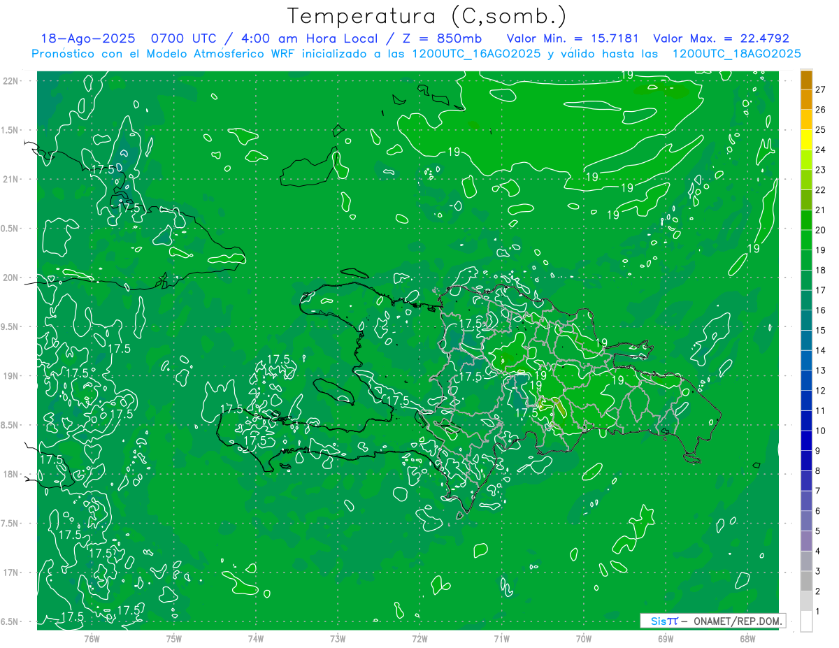The width and height of the screenshot is (839, 648).
Task: Click the "72W" longitude axis label
Action: coord(419,638)
